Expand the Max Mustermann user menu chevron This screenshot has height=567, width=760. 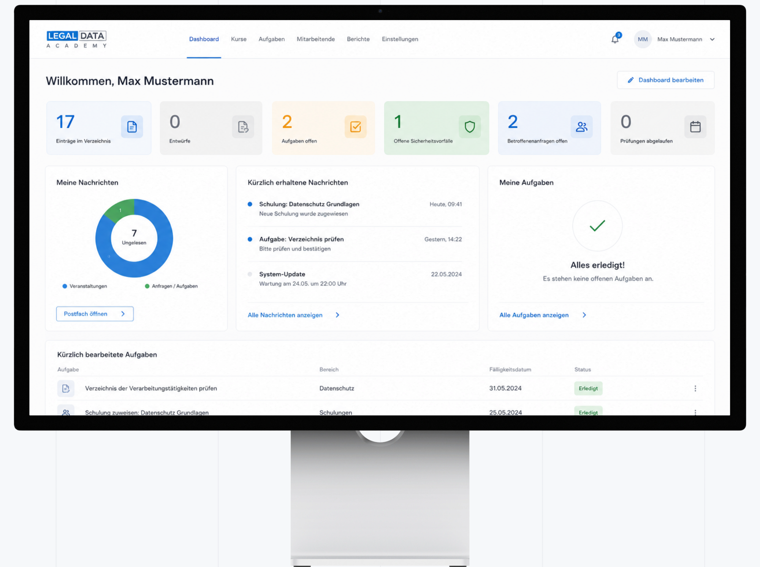pos(712,39)
